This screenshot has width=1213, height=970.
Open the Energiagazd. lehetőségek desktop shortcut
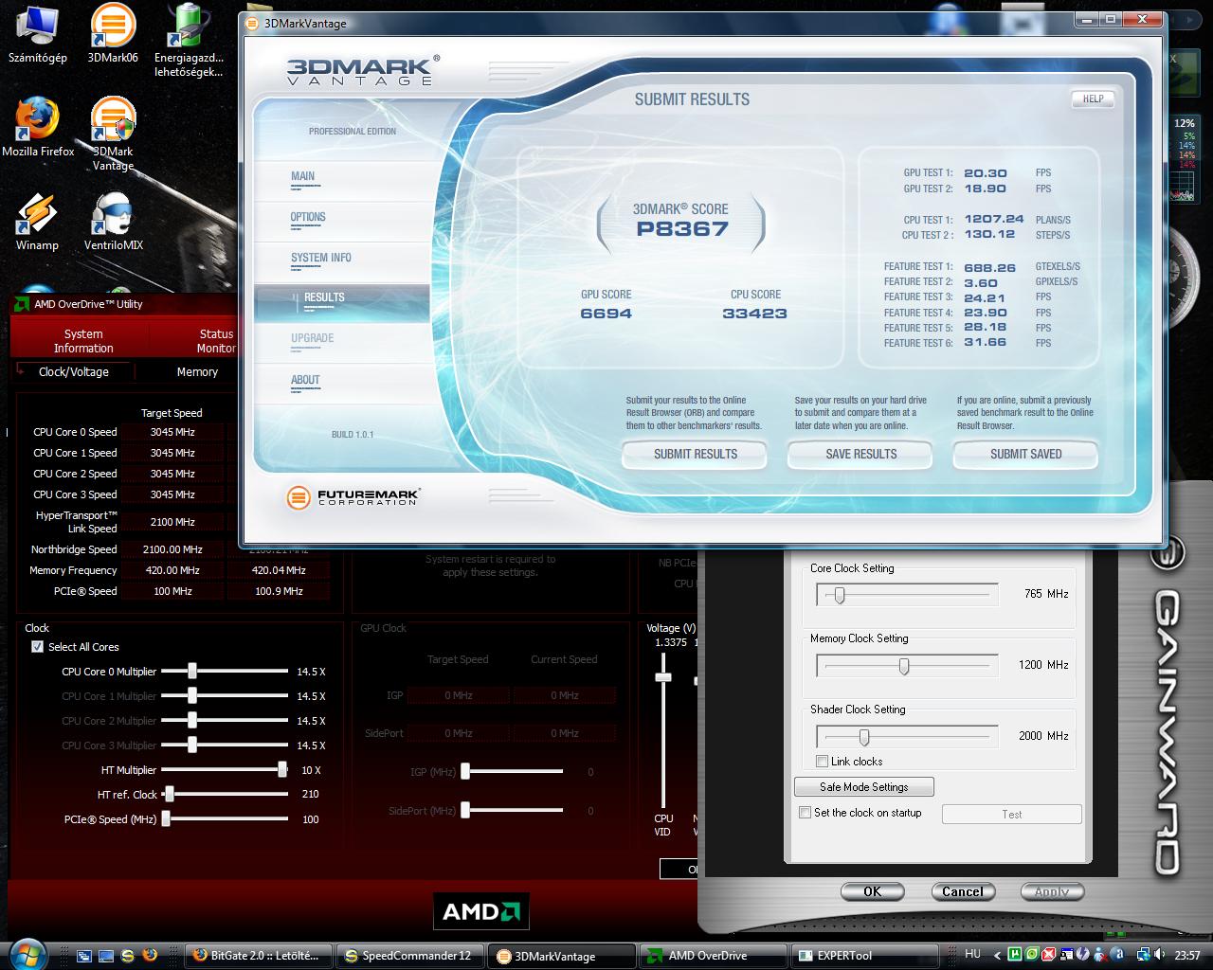pyautogui.click(x=189, y=41)
